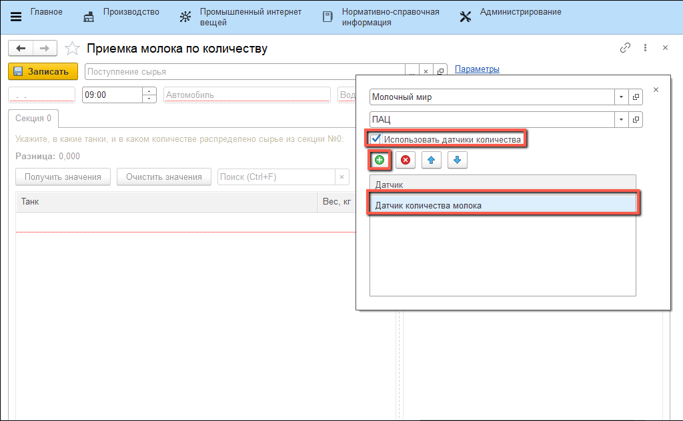683x421 pixels.
Task: Expand the Молочный мир dropdown
Action: point(622,97)
